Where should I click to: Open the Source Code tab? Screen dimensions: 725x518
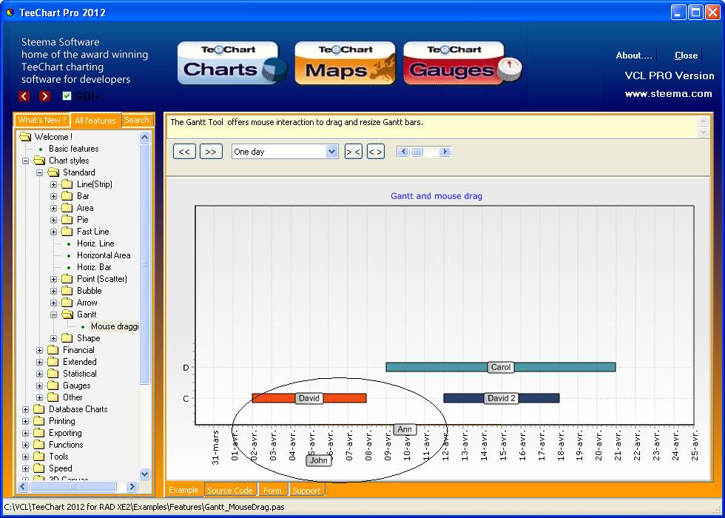click(230, 490)
